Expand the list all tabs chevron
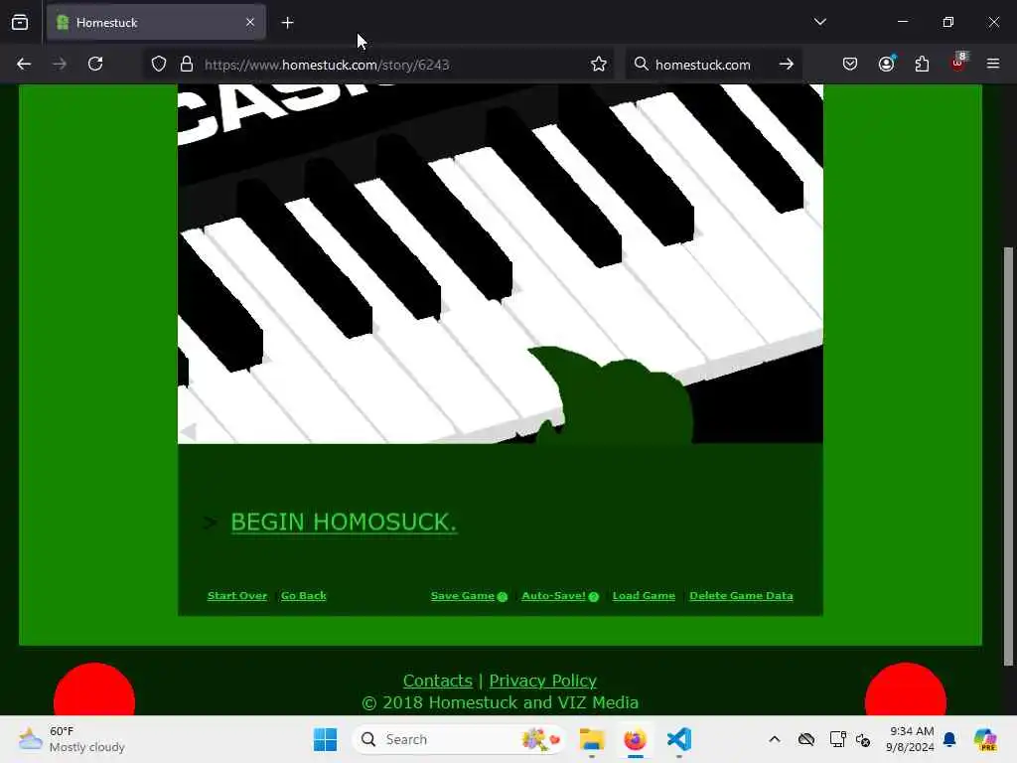This screenshot has height=763, width=1017. coord(819,22)
